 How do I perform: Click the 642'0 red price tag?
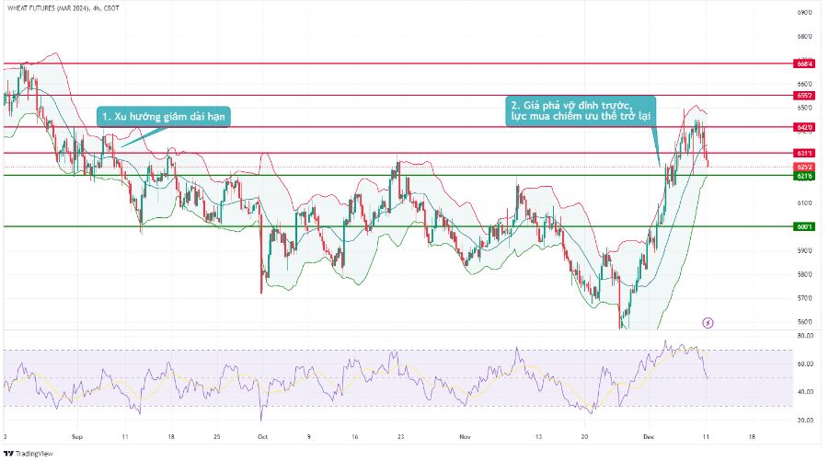[803, 127]
